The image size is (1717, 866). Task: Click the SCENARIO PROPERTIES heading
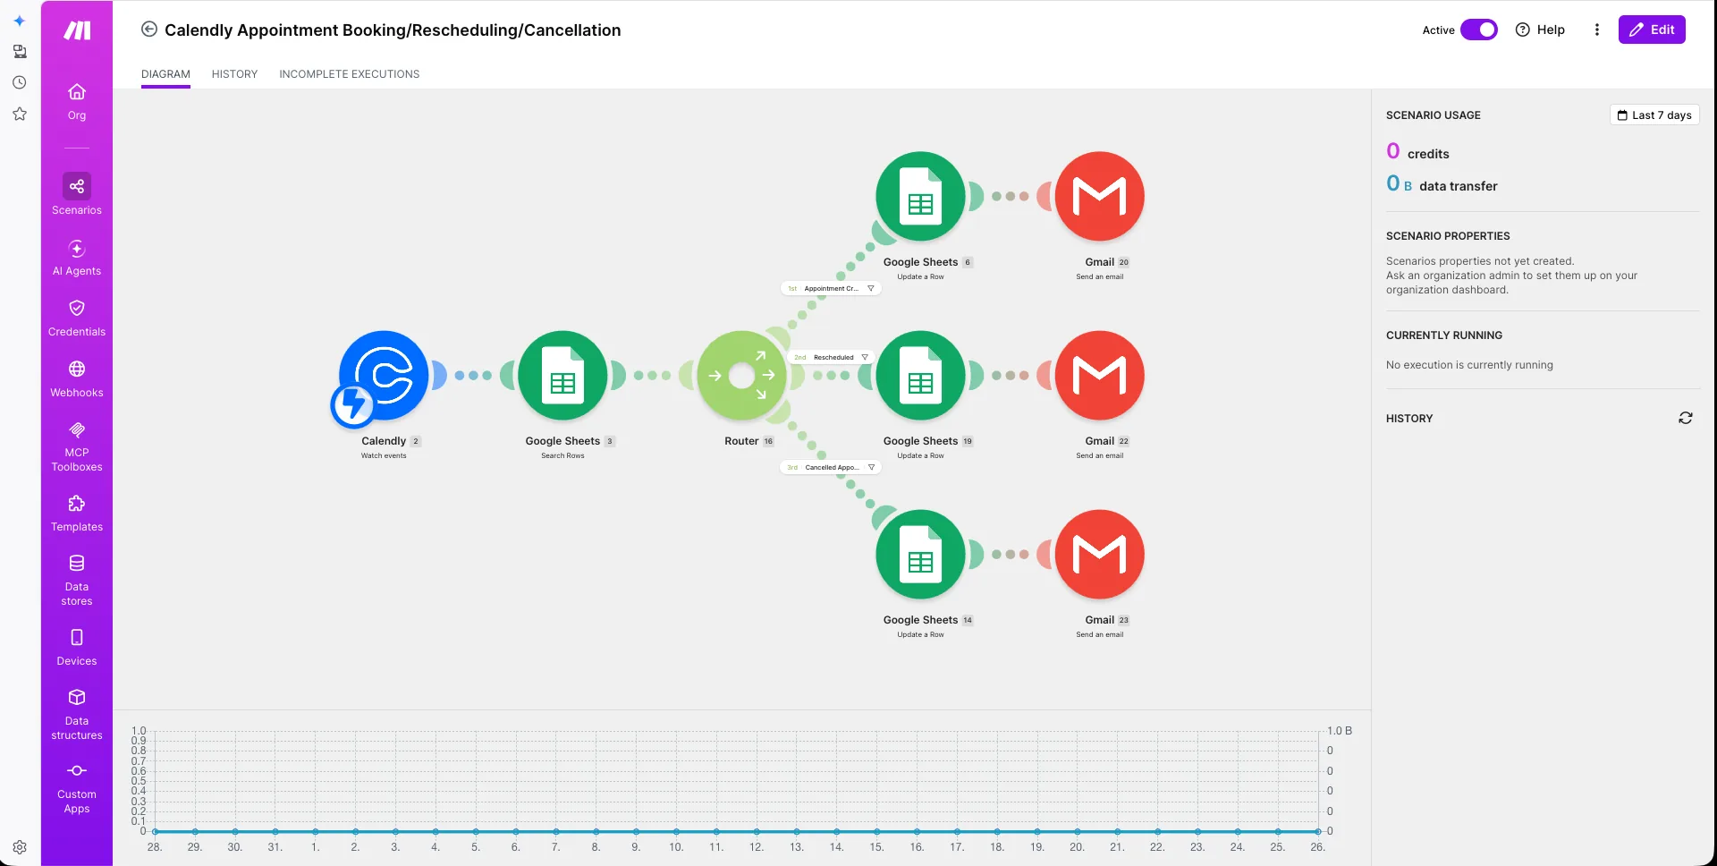(1448, 236)
